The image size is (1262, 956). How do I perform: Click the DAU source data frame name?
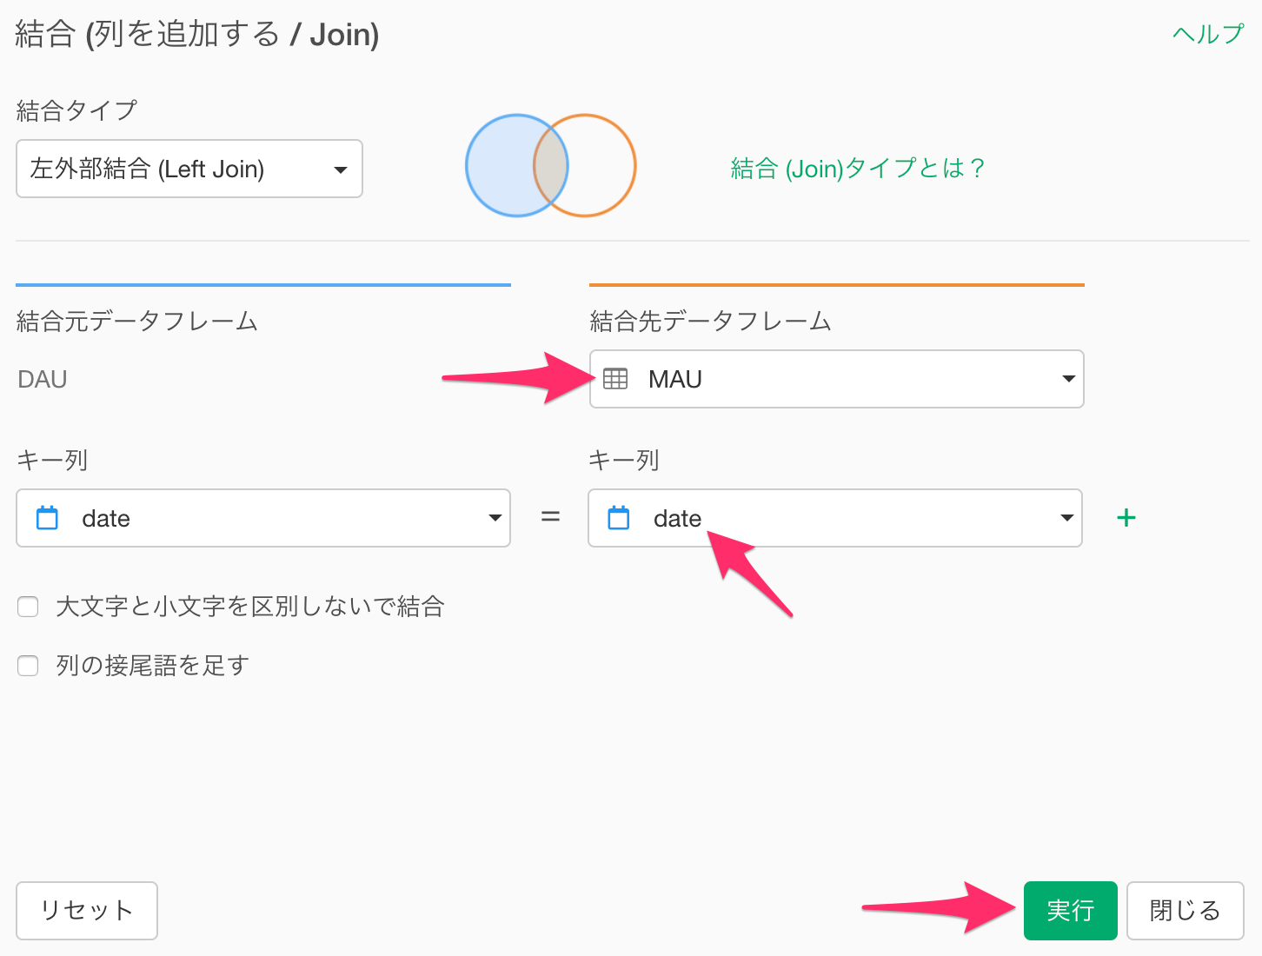[43, 380]
